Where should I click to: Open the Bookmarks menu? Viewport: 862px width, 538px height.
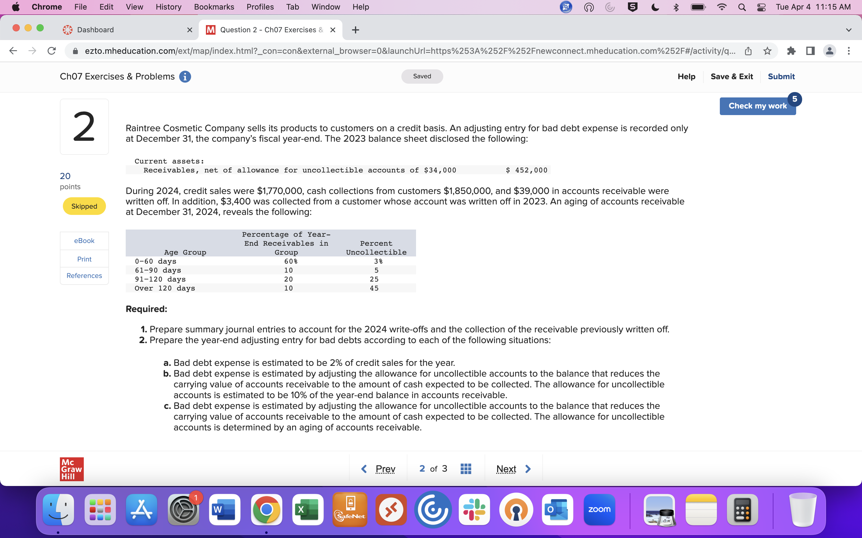(x=214, y=7)
